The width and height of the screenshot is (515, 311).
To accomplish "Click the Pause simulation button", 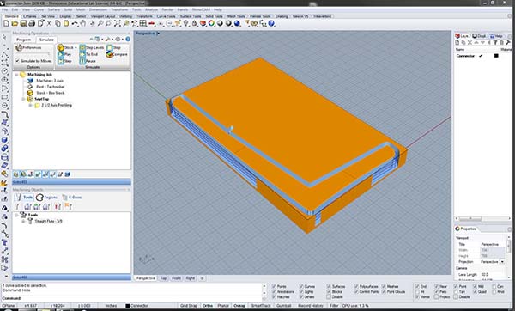I will [x=88, y=61].
